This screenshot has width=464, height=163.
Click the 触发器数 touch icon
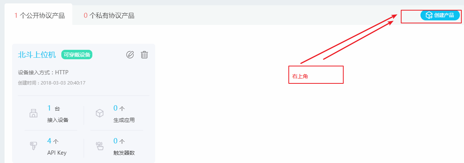pyautogui.click(x=100, y=146)
